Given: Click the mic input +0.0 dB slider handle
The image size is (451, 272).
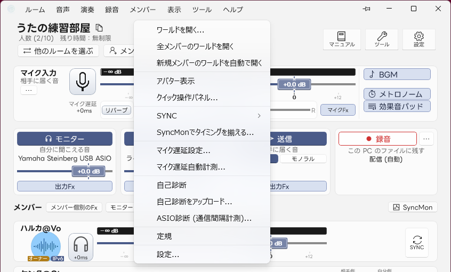Looking at the screenshot, I should point(294,84).
